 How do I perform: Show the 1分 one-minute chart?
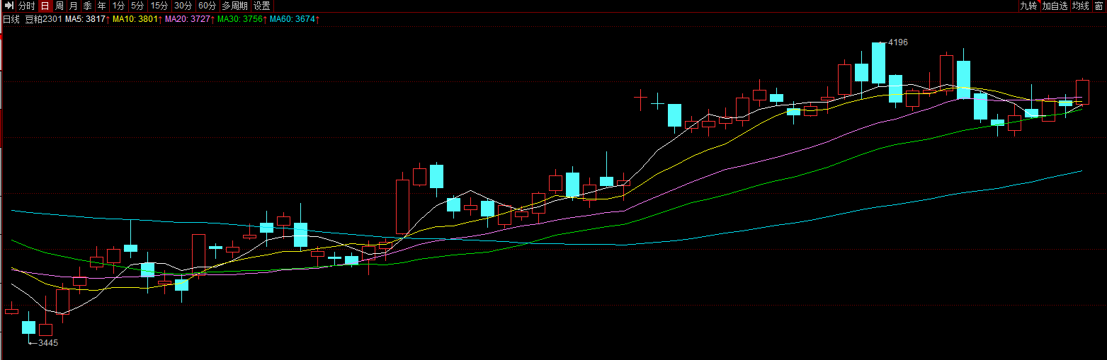pyautogui.click(x=118, y=6)
